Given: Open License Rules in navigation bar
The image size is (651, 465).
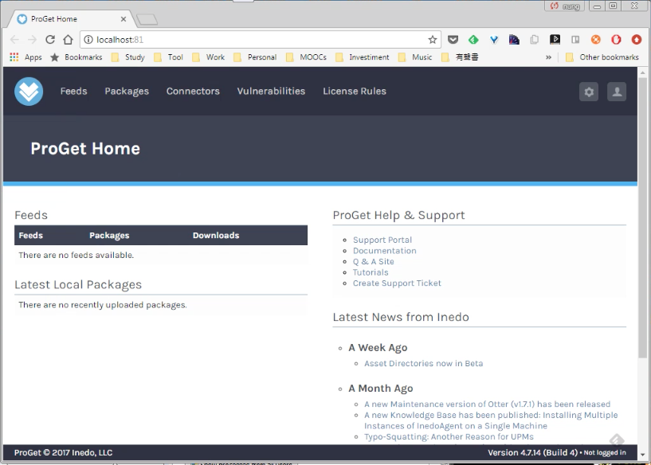Looking at the screenshot, I should [x=355, y=92].
